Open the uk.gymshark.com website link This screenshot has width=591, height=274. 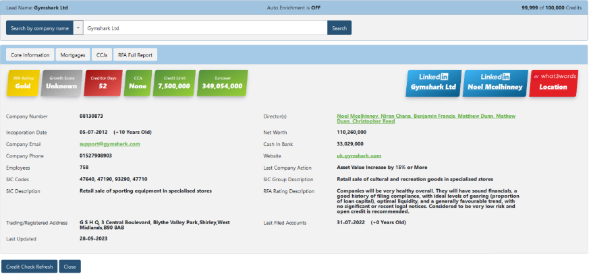click(359, 156)
